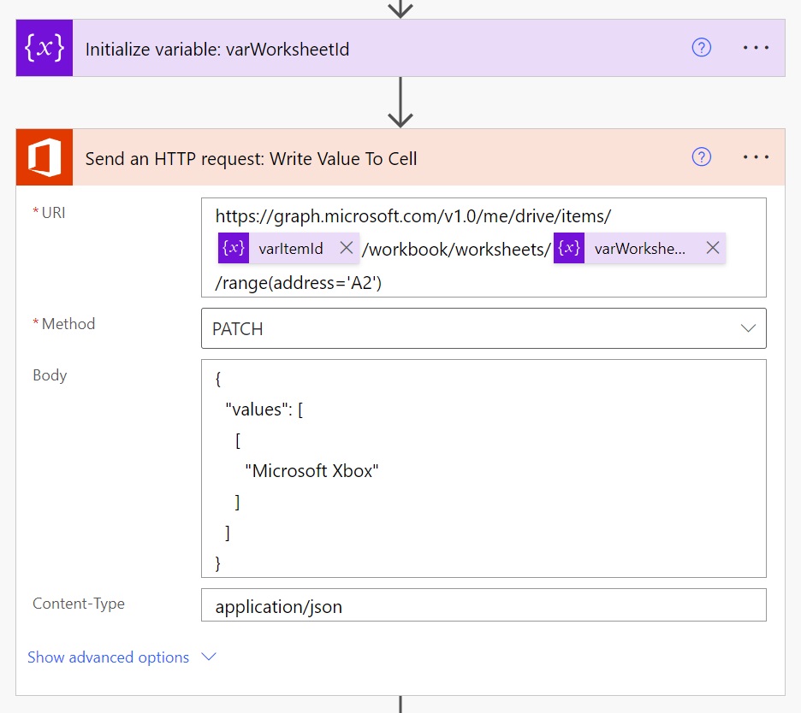Remove the varWorkshe... token from URI
801x713 pixels.
[x=712, y=249]
